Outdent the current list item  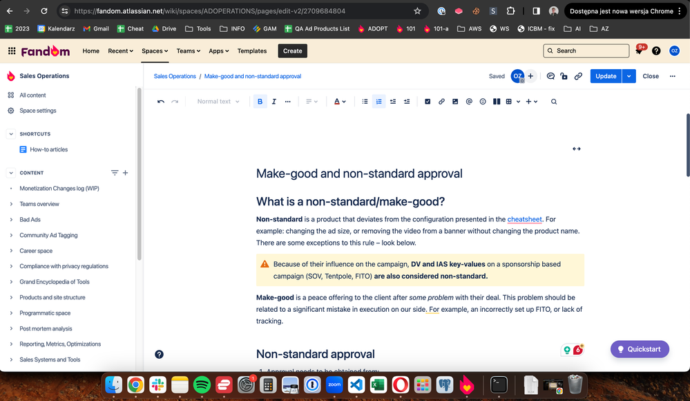(x=392, y=102)
